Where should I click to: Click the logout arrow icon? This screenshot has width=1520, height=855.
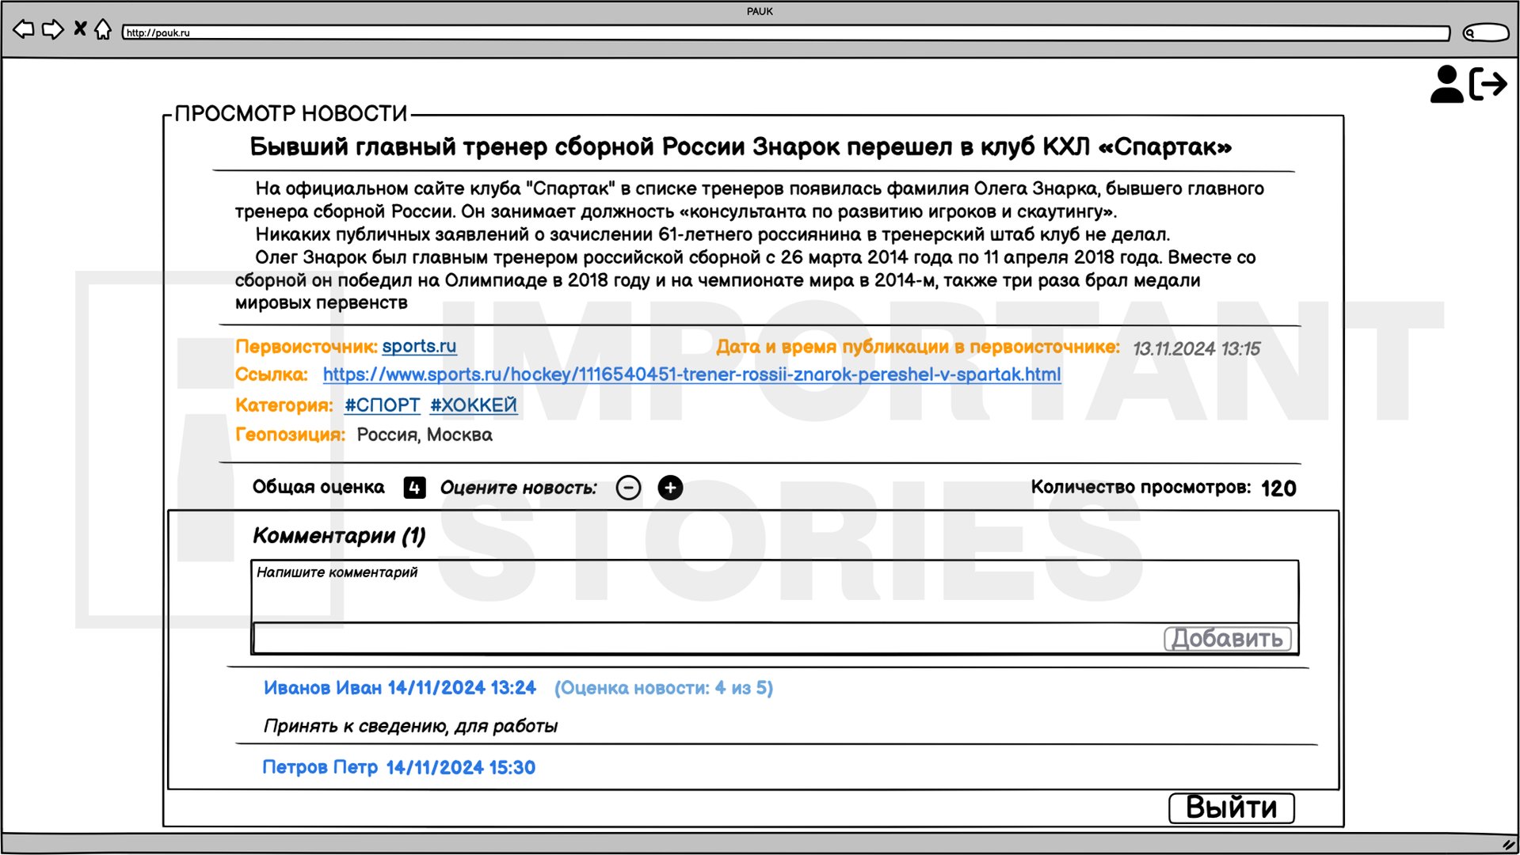click(x=1488, y=84)
